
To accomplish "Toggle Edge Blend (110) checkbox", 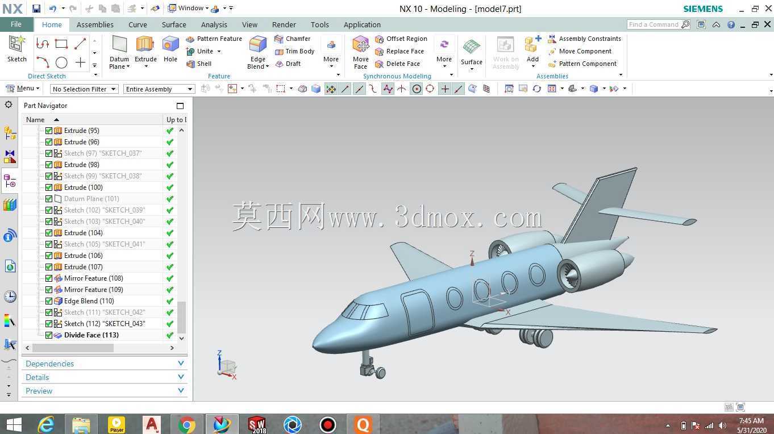I will [x=49, y=301].
